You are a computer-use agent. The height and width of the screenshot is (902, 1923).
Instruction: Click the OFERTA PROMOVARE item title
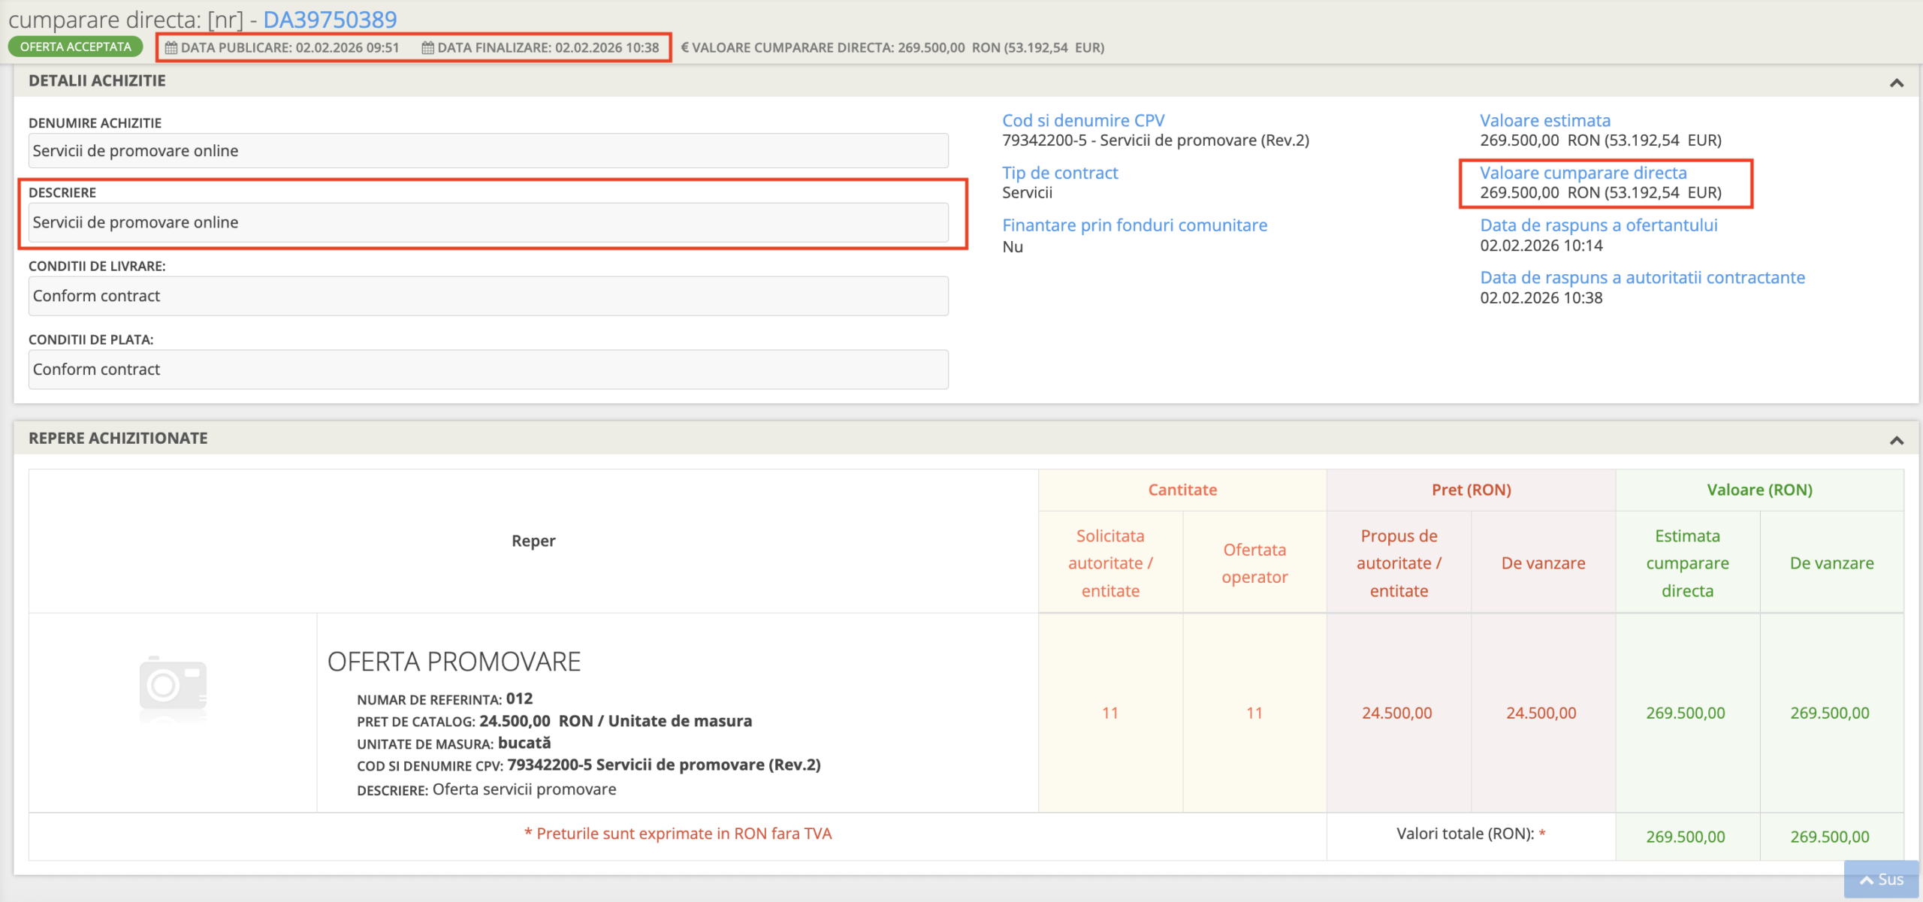tap(454, 662)
